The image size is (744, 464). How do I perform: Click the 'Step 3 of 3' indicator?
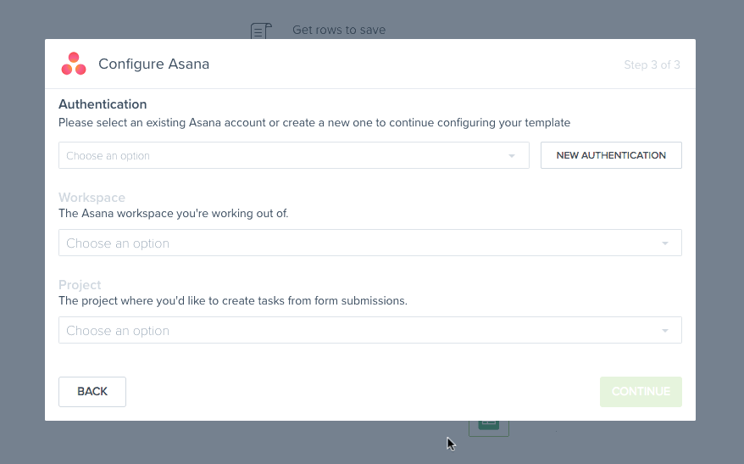click(x=652, y=64)
